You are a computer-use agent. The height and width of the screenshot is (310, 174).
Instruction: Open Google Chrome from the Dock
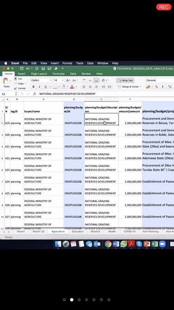click(108, 244)
